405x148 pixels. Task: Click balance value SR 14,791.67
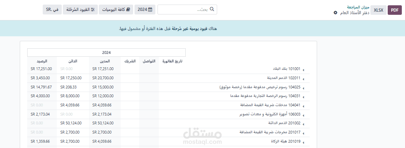[x=41, y=87]
